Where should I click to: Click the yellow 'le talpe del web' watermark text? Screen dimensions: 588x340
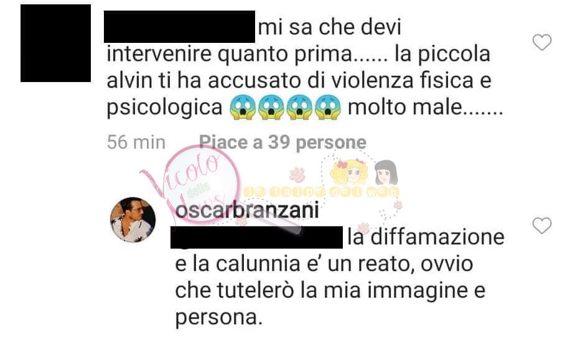coord(321,191)
